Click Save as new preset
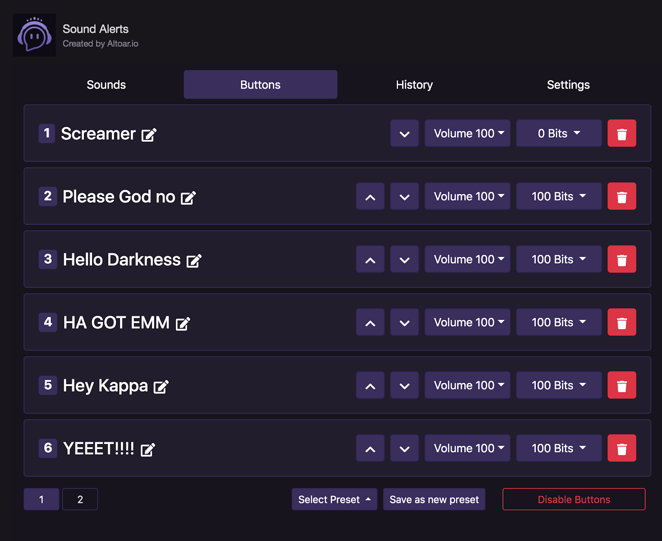The width and height of the screenshot is (662, 541). pyautogui.click(x=434, y=499)
